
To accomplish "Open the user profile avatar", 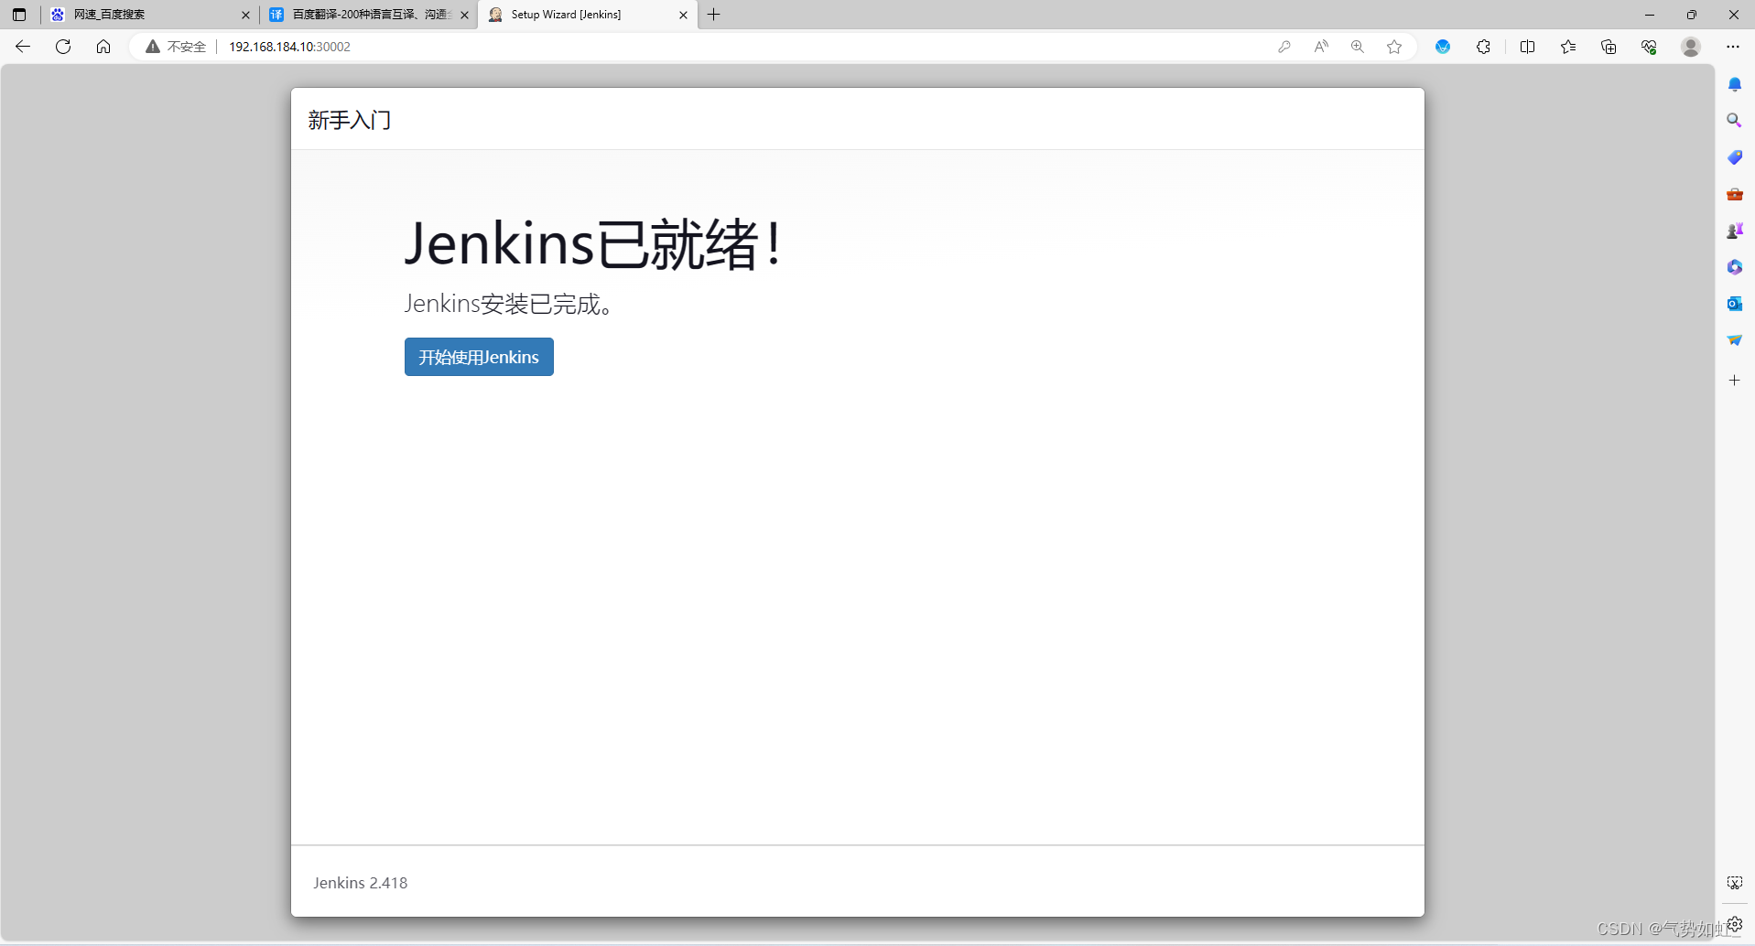I will [x=1691, y=47].
